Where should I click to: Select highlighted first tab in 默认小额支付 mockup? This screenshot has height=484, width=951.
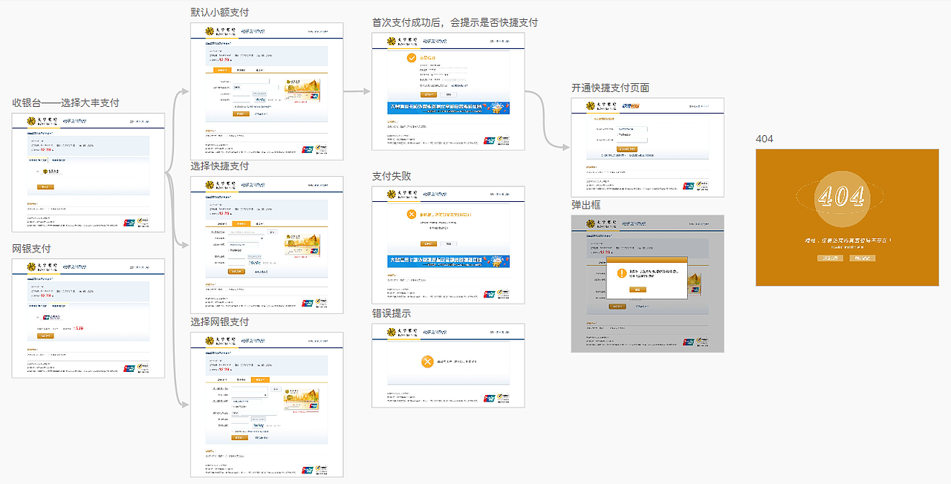tap(222, 70)
